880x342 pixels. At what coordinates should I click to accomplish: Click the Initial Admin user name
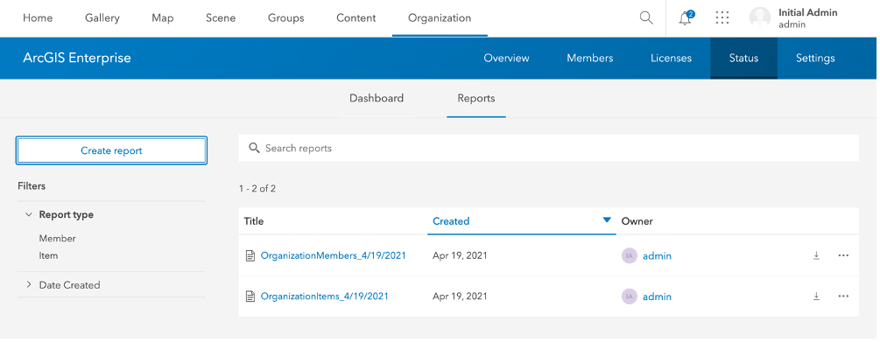(807, 12)
